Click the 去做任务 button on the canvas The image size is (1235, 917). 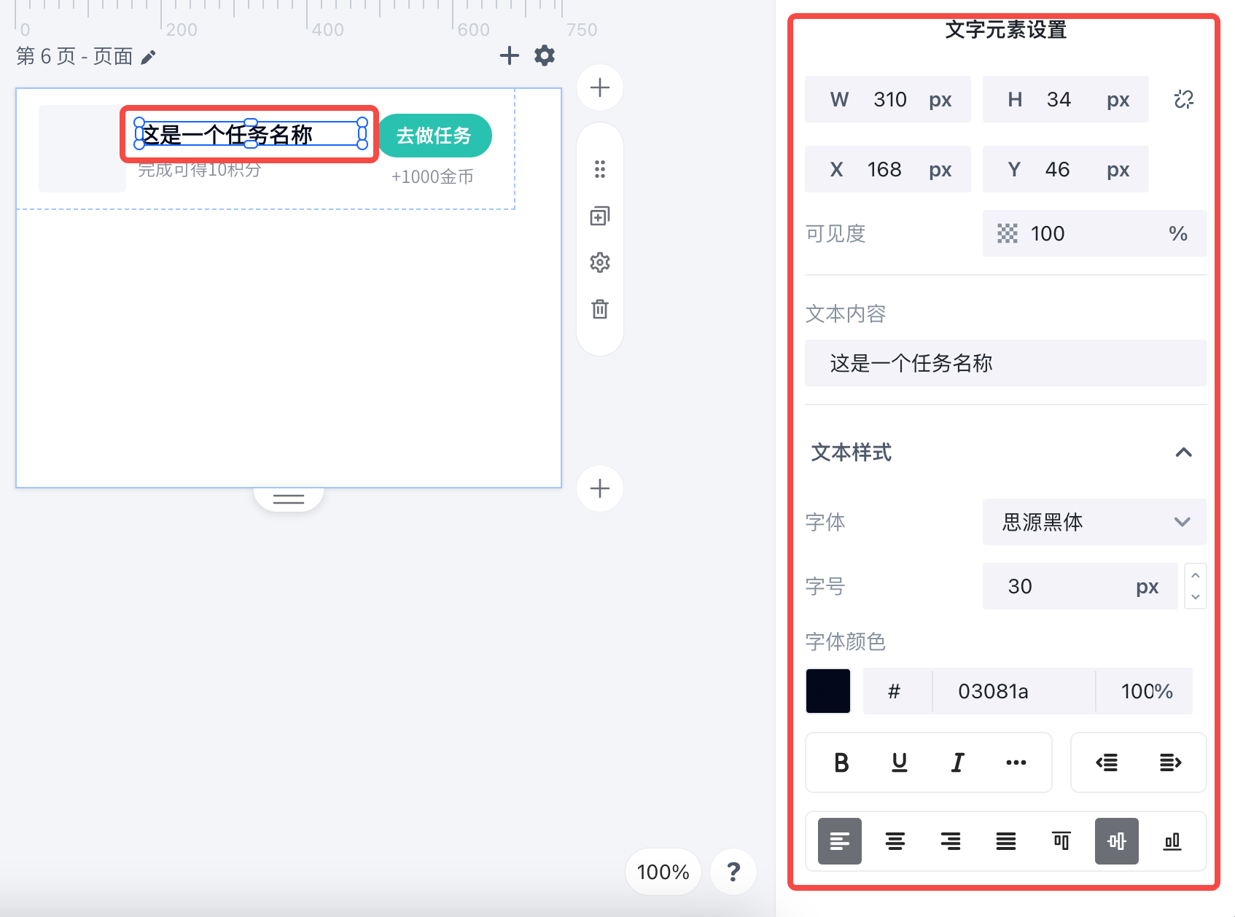(x=434, y=136)
